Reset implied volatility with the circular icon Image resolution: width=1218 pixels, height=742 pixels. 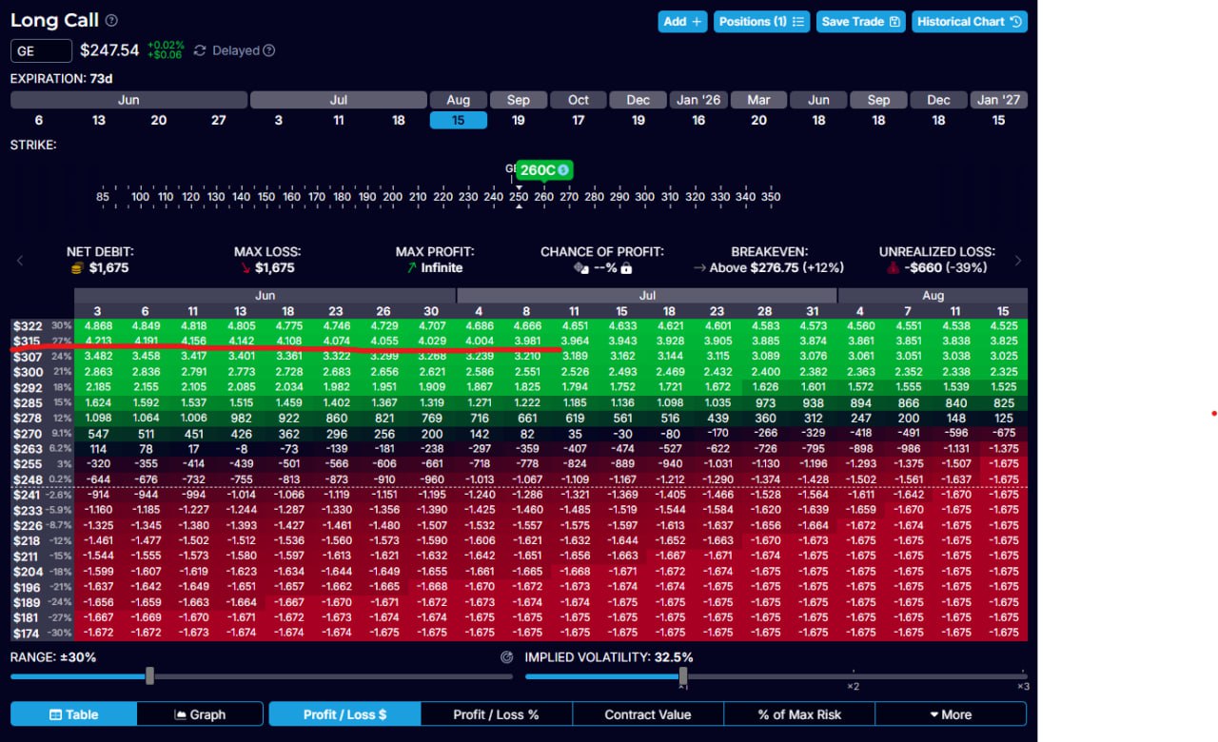click(x=506, y=657)
